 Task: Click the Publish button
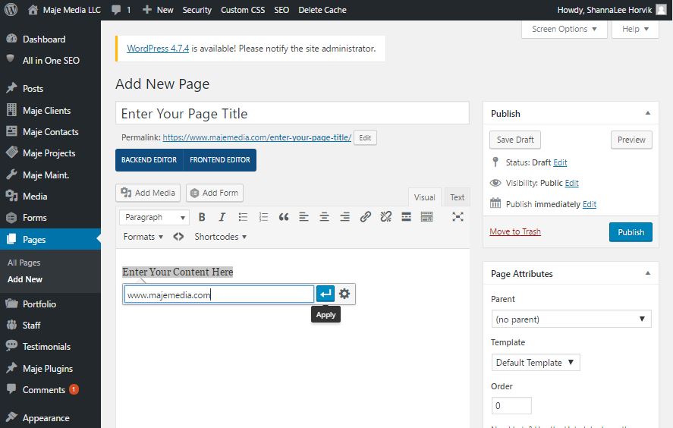[631, 232]
